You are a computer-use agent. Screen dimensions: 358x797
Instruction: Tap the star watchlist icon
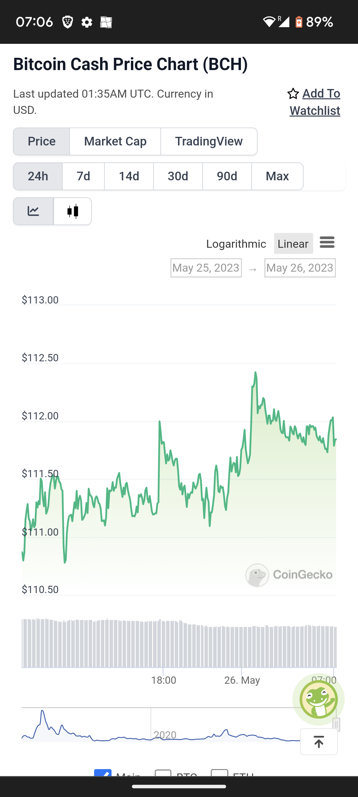(293, 94)
